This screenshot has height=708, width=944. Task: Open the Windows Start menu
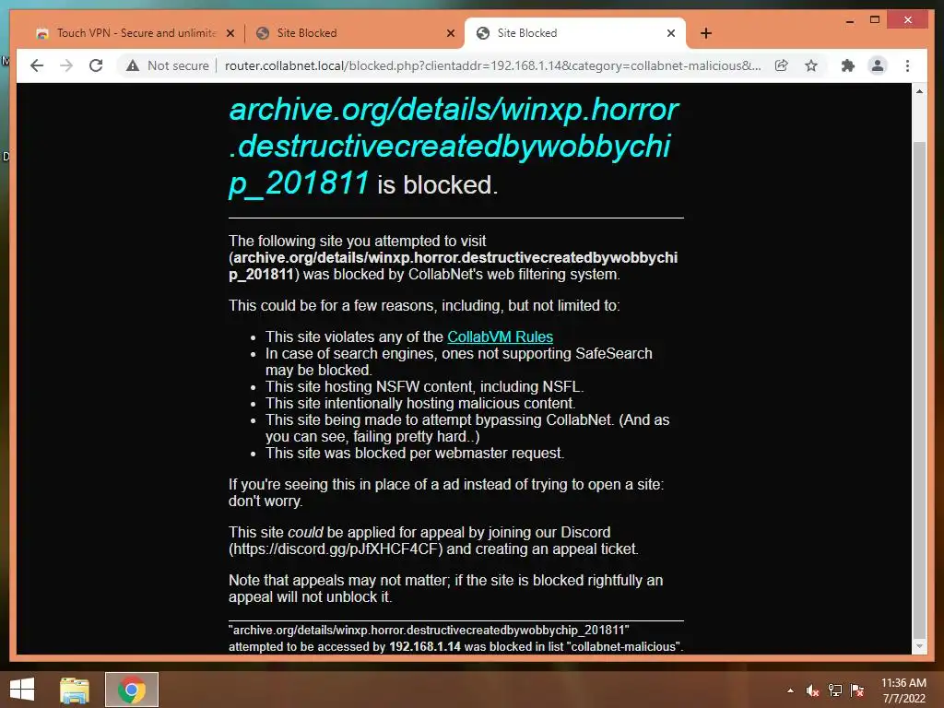click(22, 690)
